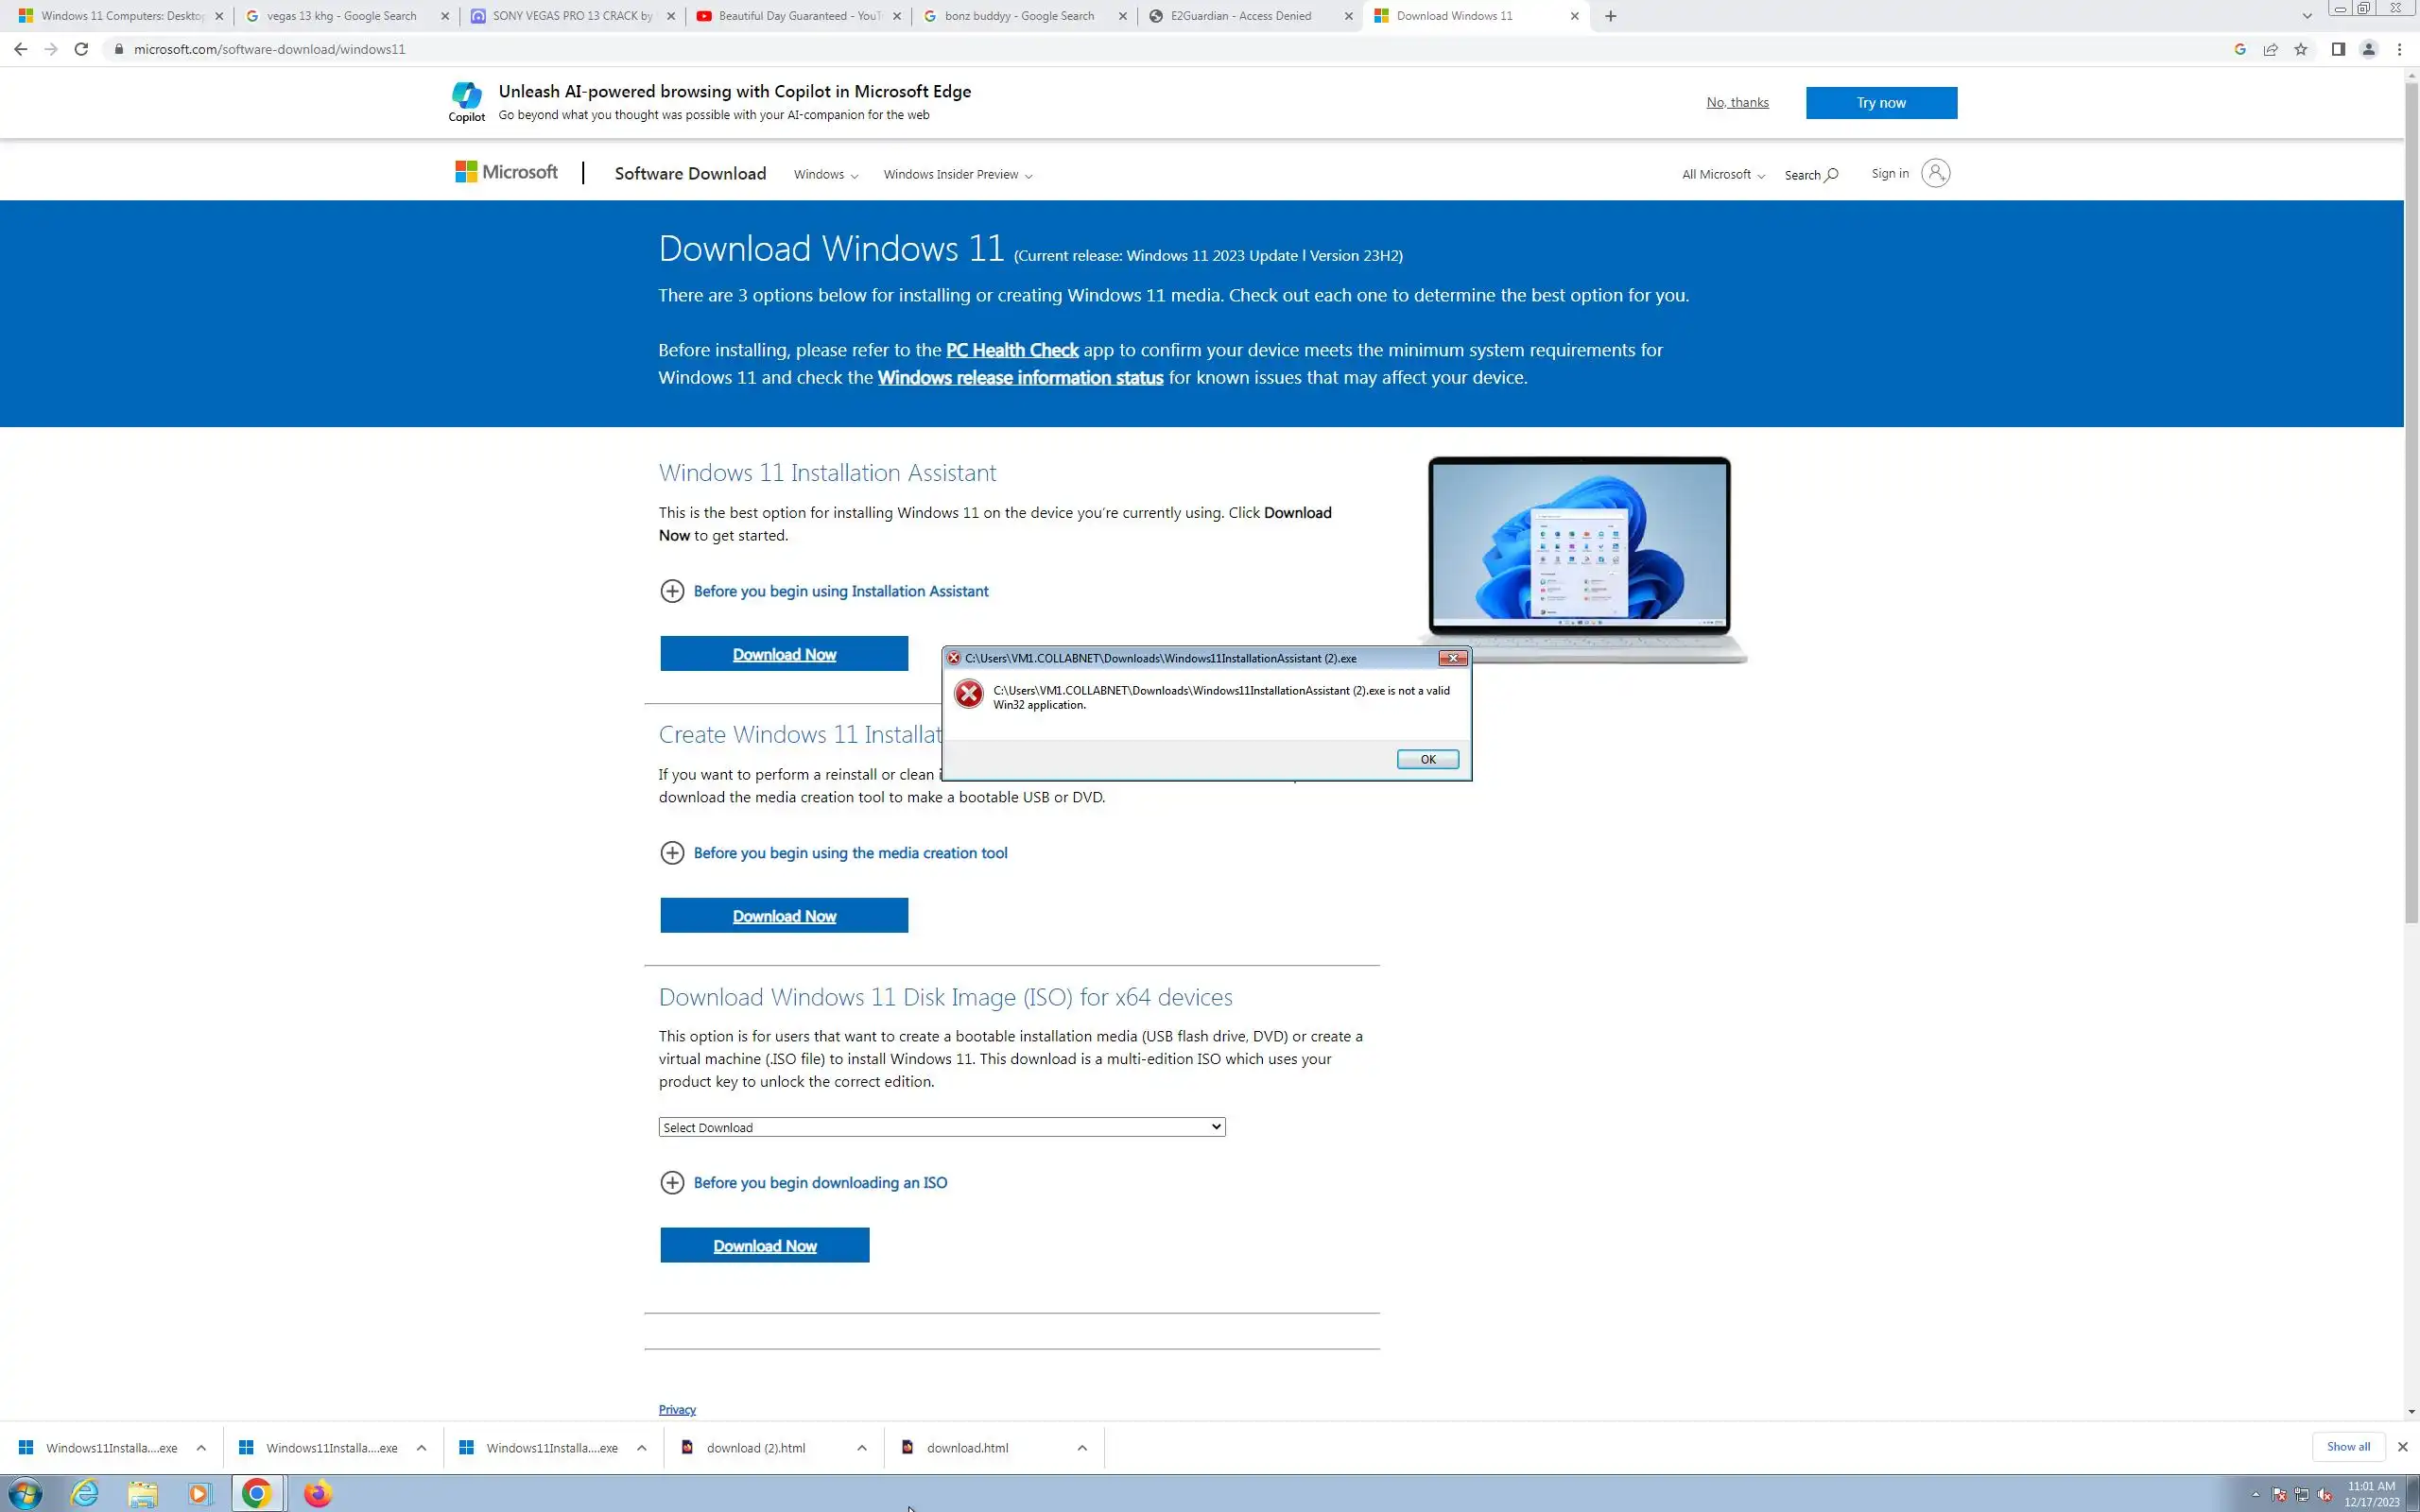This screenshot has height=1512, width=2420.
Task: Click the share page icon
Action: [2271, 49]
